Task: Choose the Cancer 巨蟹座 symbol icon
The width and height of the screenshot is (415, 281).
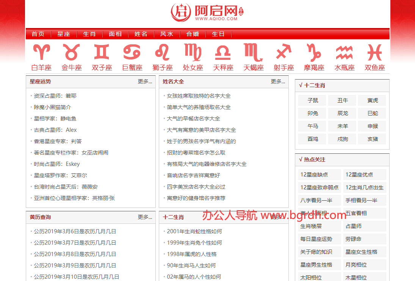Action: [x=132, y=52]
